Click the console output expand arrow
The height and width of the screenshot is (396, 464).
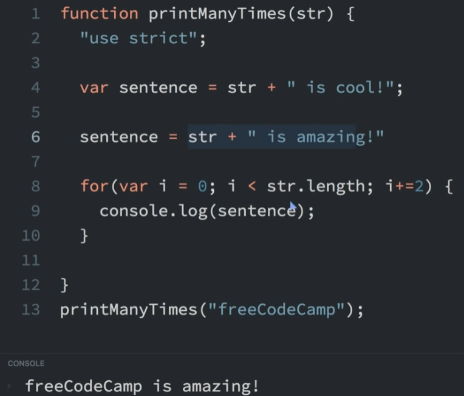pos(9,386)
